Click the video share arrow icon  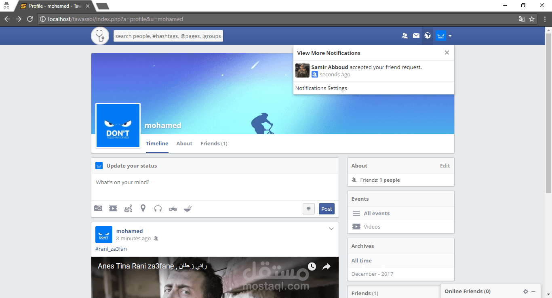327,267
